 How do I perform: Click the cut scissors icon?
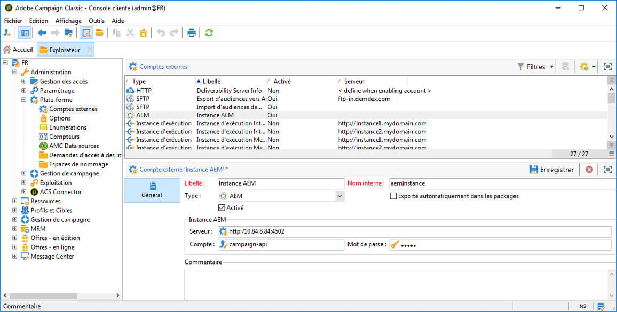130,33
